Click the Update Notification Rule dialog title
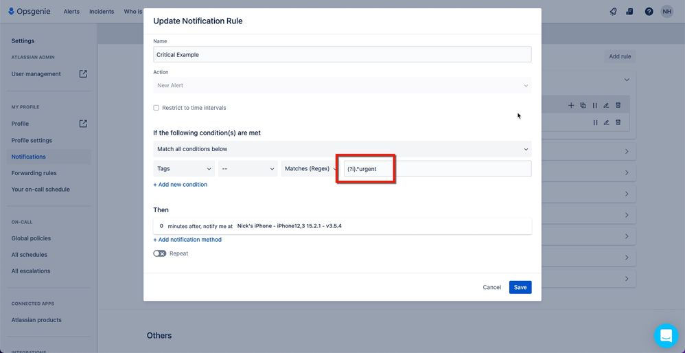This screenshot has height=353, width=685. (x=198, y=21)
